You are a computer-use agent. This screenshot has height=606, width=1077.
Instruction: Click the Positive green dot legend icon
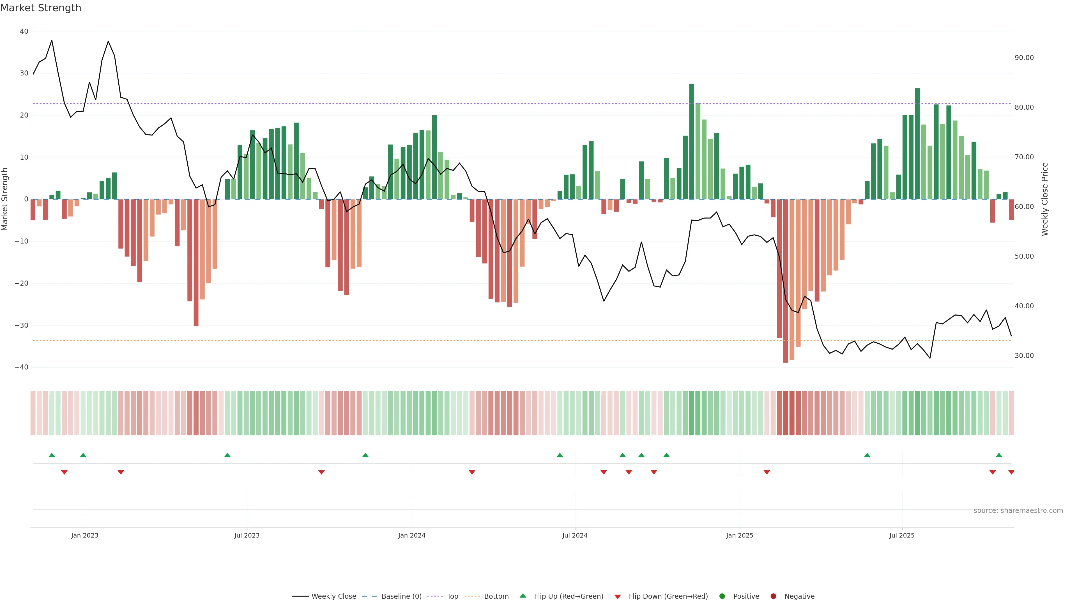(722, 596)
